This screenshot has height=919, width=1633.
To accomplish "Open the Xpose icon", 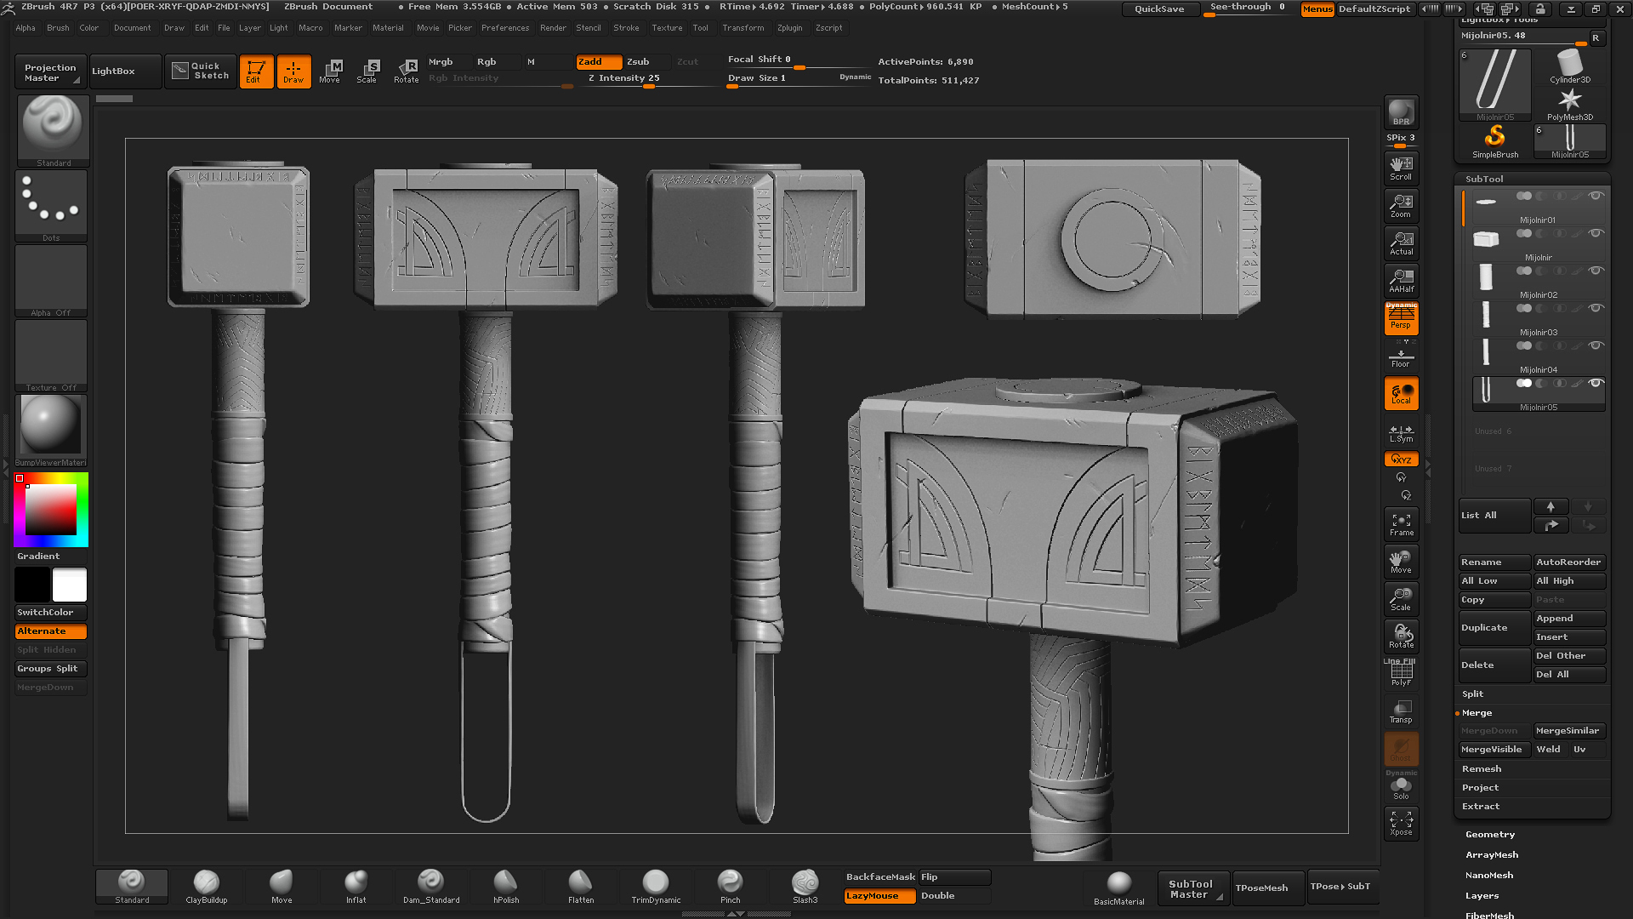I will [x=1401, y=823].
